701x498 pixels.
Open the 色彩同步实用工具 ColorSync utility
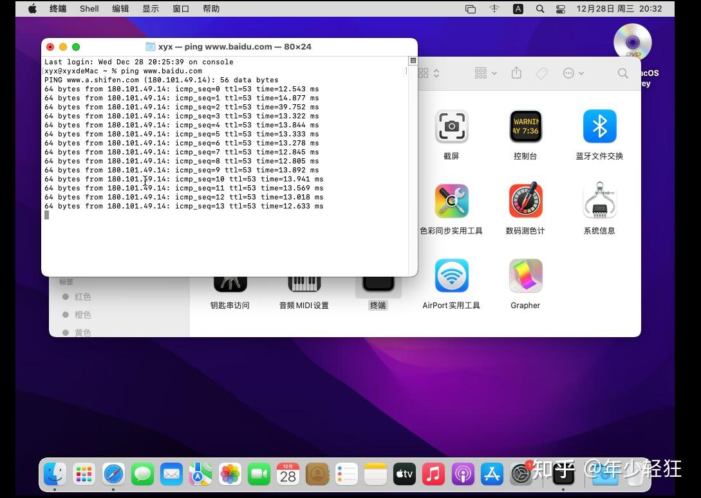coord(451,201)
